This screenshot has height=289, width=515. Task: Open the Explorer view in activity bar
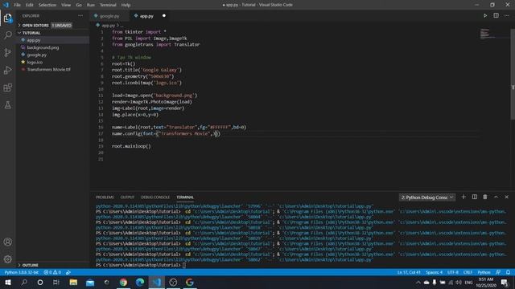pos(7,18)
